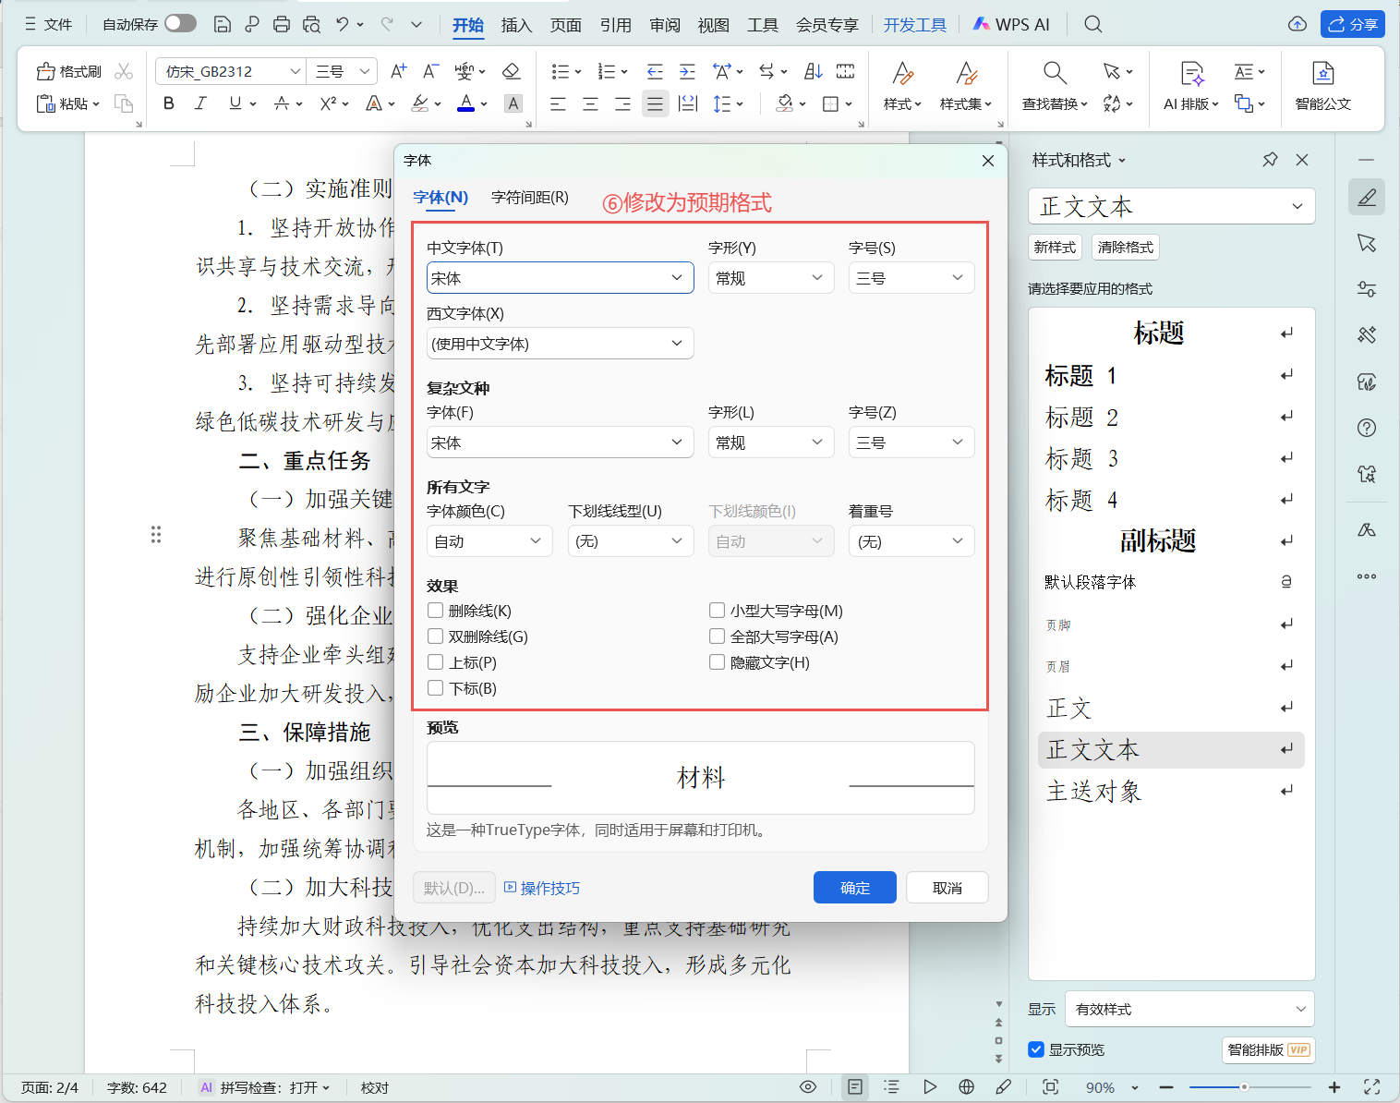Image resolution: width=1400 pixels, height=1103 pixels.
Task: Uncheck the show preview (显示预览) checkbox
Action: click(1036, 1049)
